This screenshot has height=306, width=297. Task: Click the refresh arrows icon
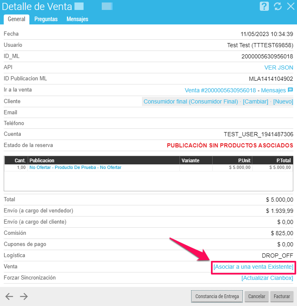coord(278,6)
